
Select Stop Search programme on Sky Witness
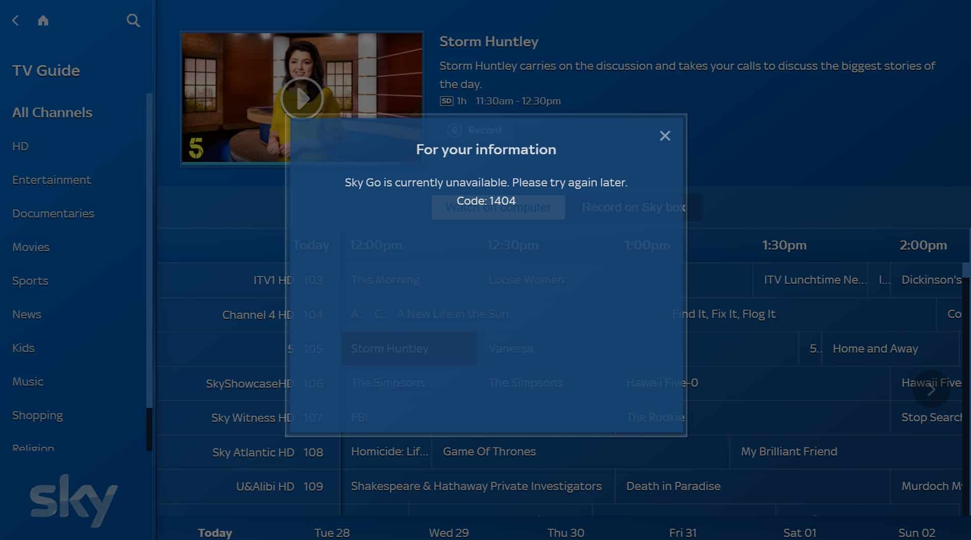(x=926, y=417)
